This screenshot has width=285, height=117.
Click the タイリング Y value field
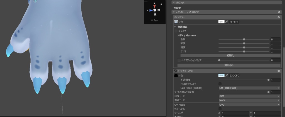click(x=267, y=113)
